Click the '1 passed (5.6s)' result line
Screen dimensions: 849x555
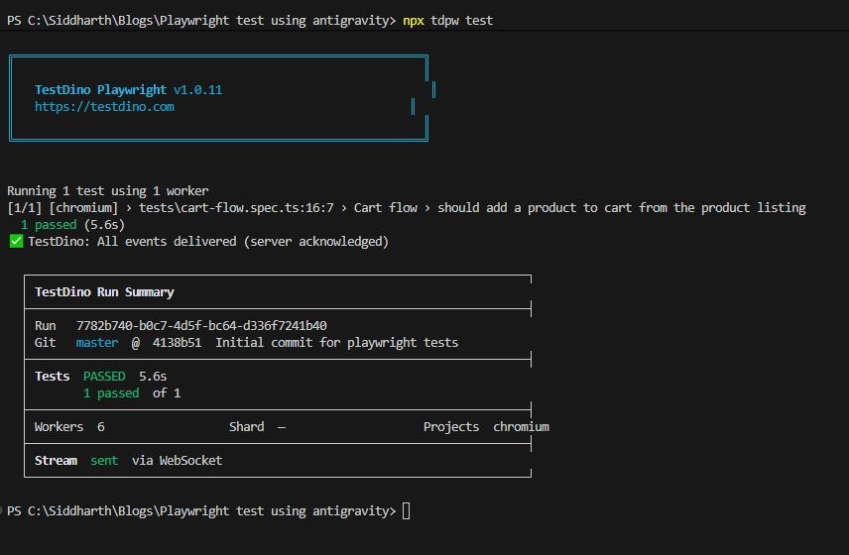point(72,225)
